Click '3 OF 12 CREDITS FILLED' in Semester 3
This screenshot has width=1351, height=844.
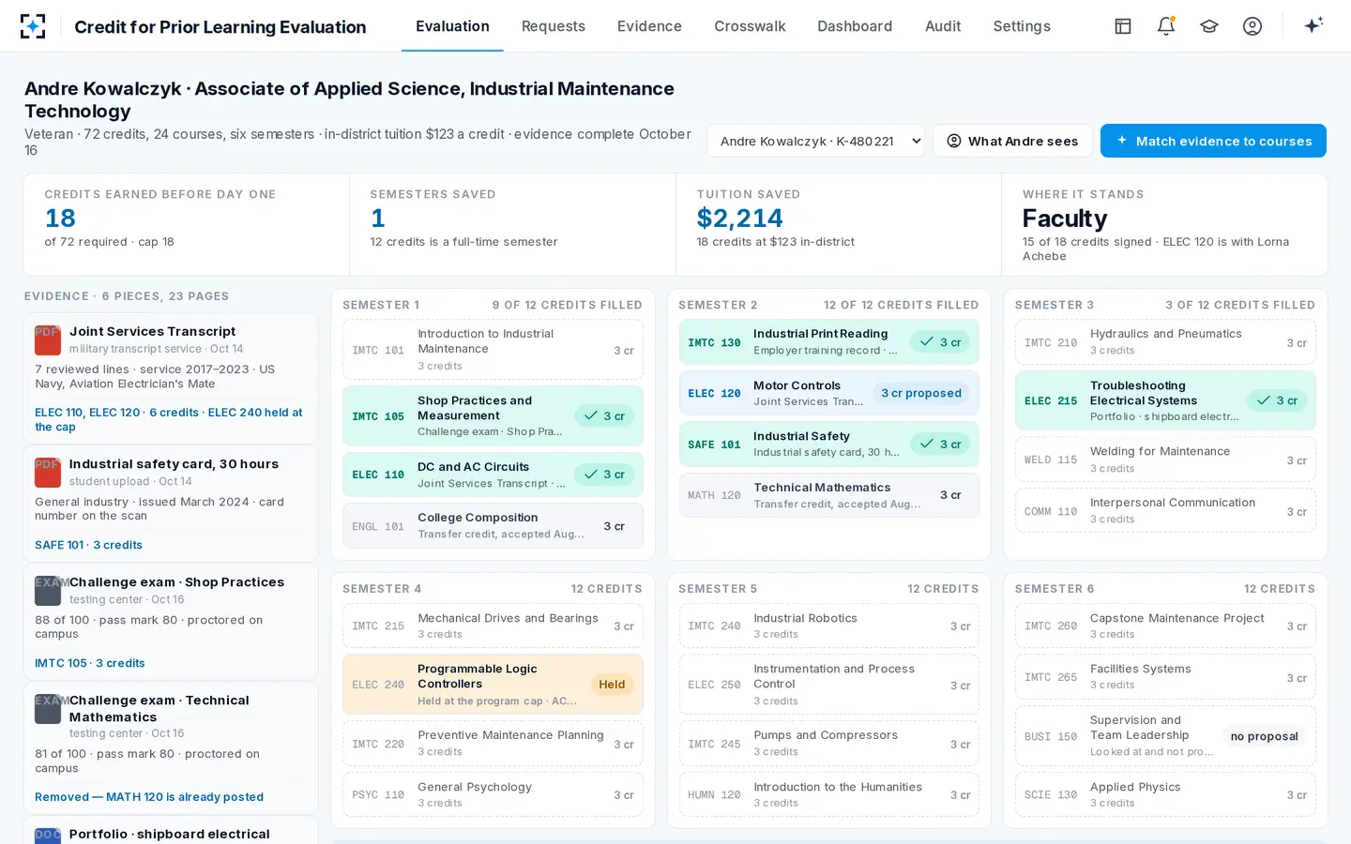click(1240, 305)
